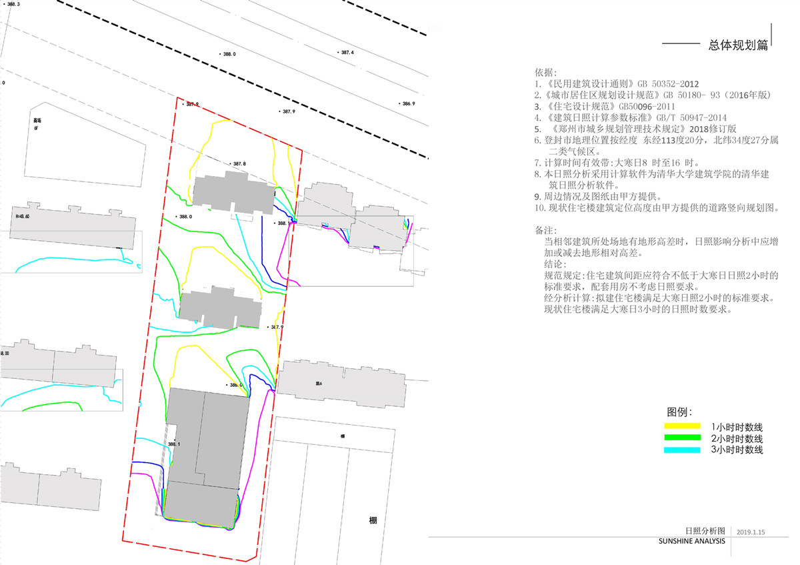The image size is (800, 565).
Task: Click the 388.3 elevation point label
Action: (x=13, y=5)
